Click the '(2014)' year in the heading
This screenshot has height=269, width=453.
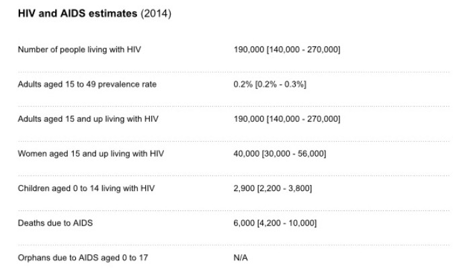pos(155,14)
